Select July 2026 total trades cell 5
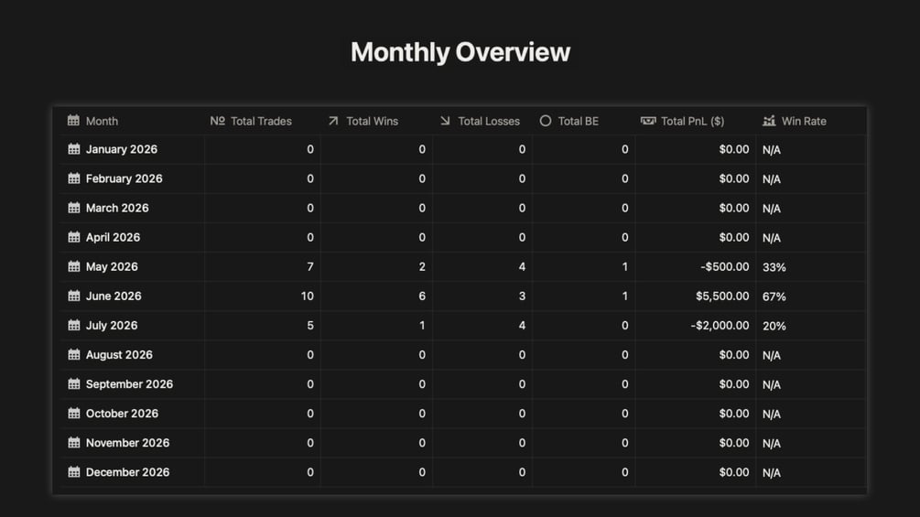Screen dimensions: 920x517 [x=263, y=326]
